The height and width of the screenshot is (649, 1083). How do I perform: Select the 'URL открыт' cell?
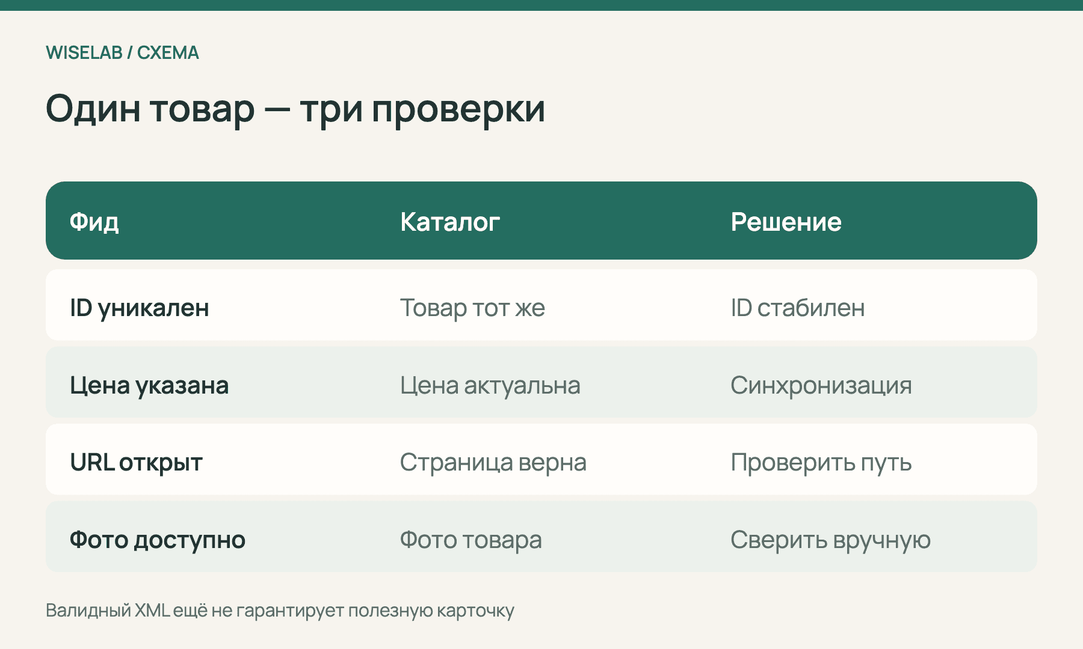pyautogui.click(x=136, y=462)
